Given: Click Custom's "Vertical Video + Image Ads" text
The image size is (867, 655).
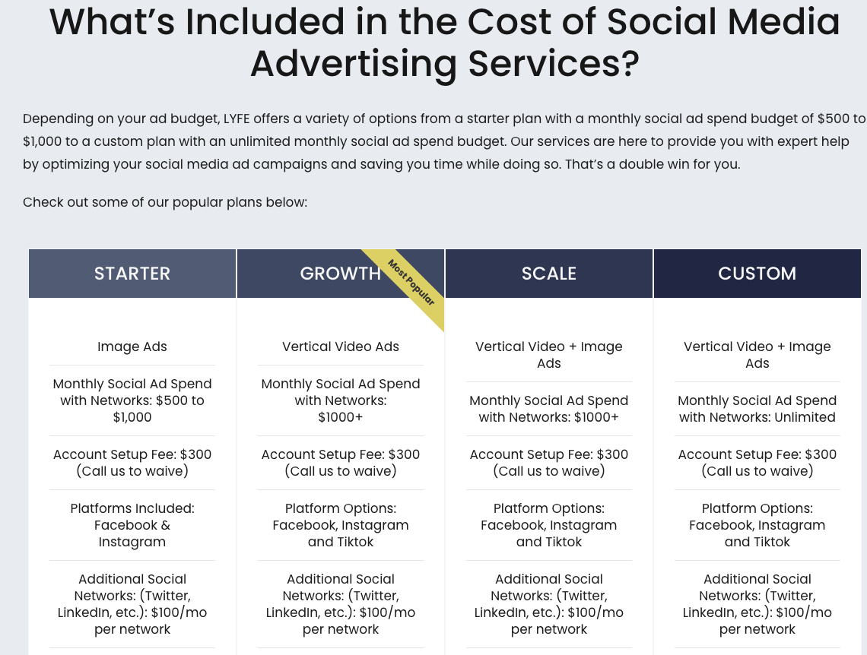Looking at the screenshot, I should pos(757,355).
